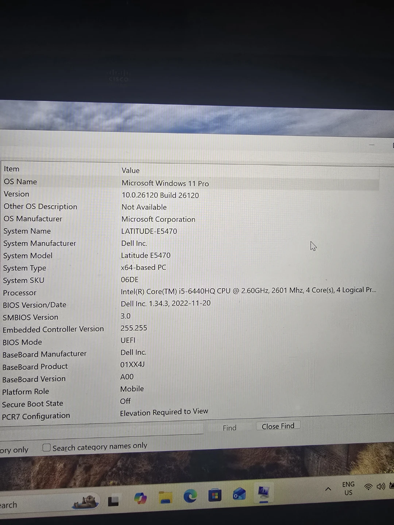Select the System Name row

point(190,231)
